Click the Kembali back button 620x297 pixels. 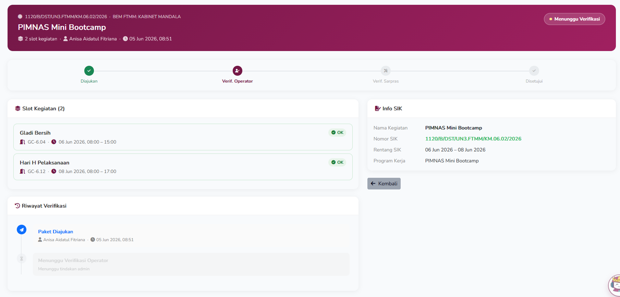click(384, 184)
